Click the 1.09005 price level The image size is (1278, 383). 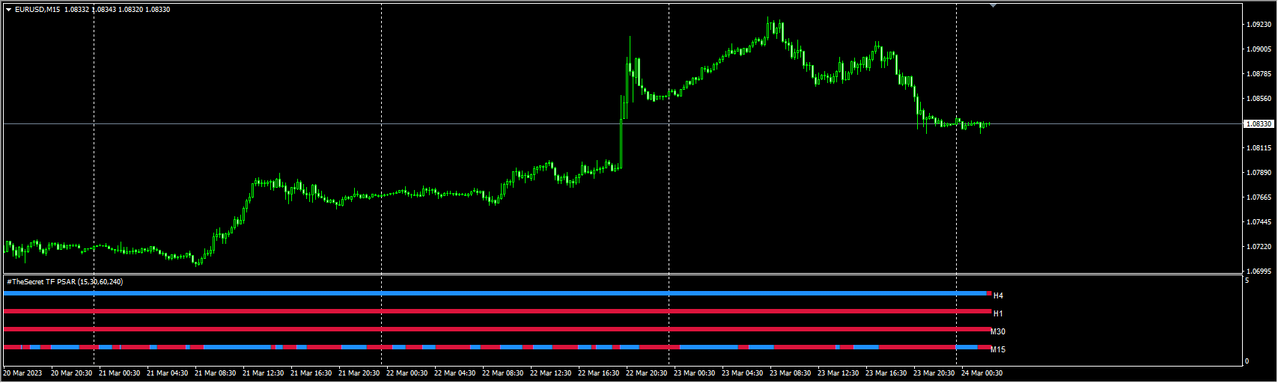coord(1259,49)
